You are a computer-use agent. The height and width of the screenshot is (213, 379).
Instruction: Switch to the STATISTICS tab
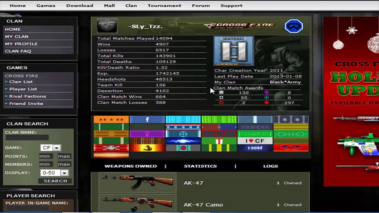coord(200,166)
